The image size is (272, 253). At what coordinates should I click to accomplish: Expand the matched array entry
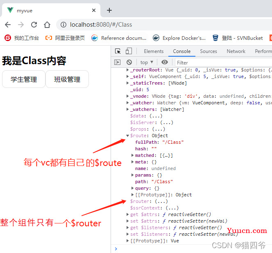[x=133, y=155]
